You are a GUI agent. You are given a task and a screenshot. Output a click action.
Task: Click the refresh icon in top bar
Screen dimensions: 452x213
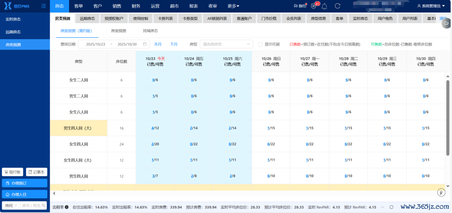click(x=337, y=6)
